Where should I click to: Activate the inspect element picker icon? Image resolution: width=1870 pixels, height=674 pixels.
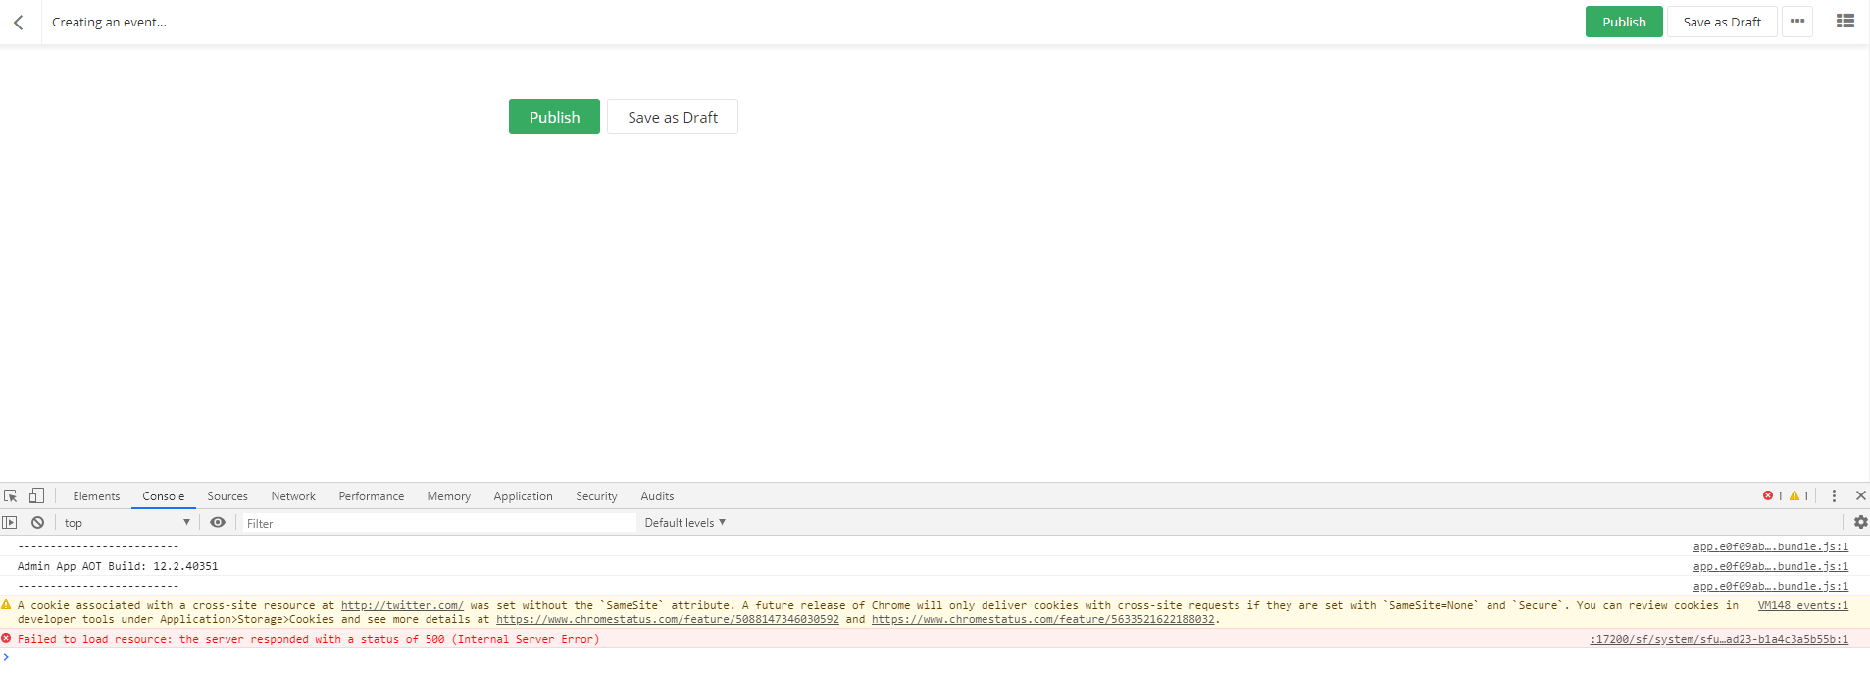click(11, 496)
